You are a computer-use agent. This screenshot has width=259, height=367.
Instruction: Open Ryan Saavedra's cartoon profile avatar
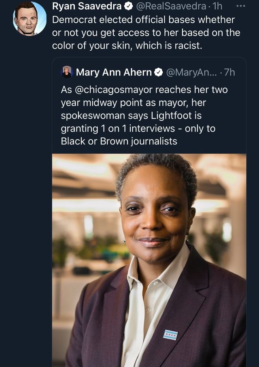tap(30, 18)
